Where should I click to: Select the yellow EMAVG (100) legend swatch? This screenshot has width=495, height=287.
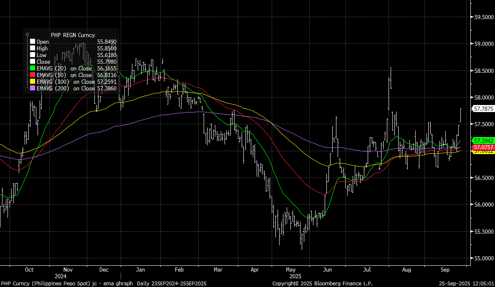coord(33,82)
